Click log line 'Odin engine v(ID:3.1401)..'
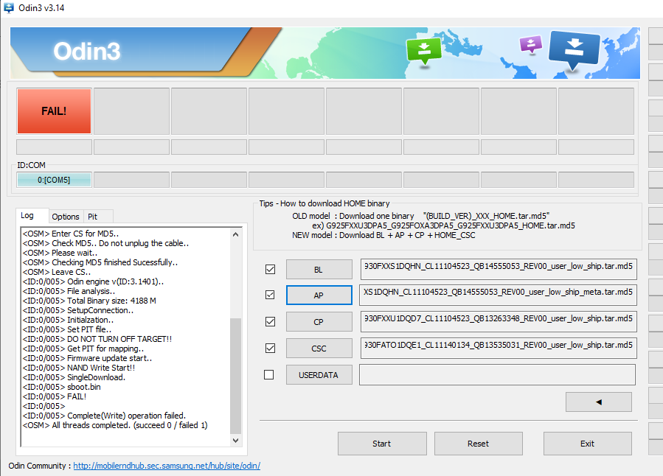 coord(93,281)
